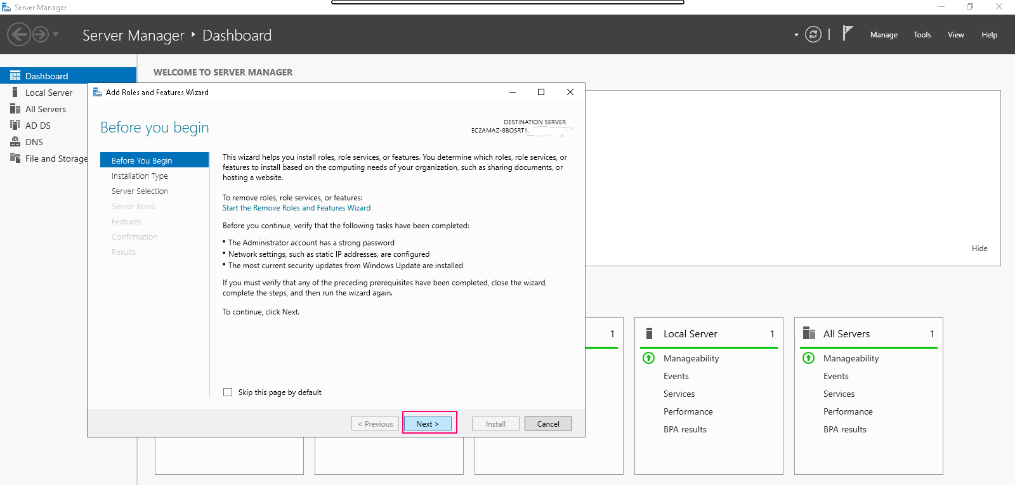Viewport: 1015px width, 485px height.
Task: Open the navigation history dropdown arrow
Action: click(x=56, y=34)
